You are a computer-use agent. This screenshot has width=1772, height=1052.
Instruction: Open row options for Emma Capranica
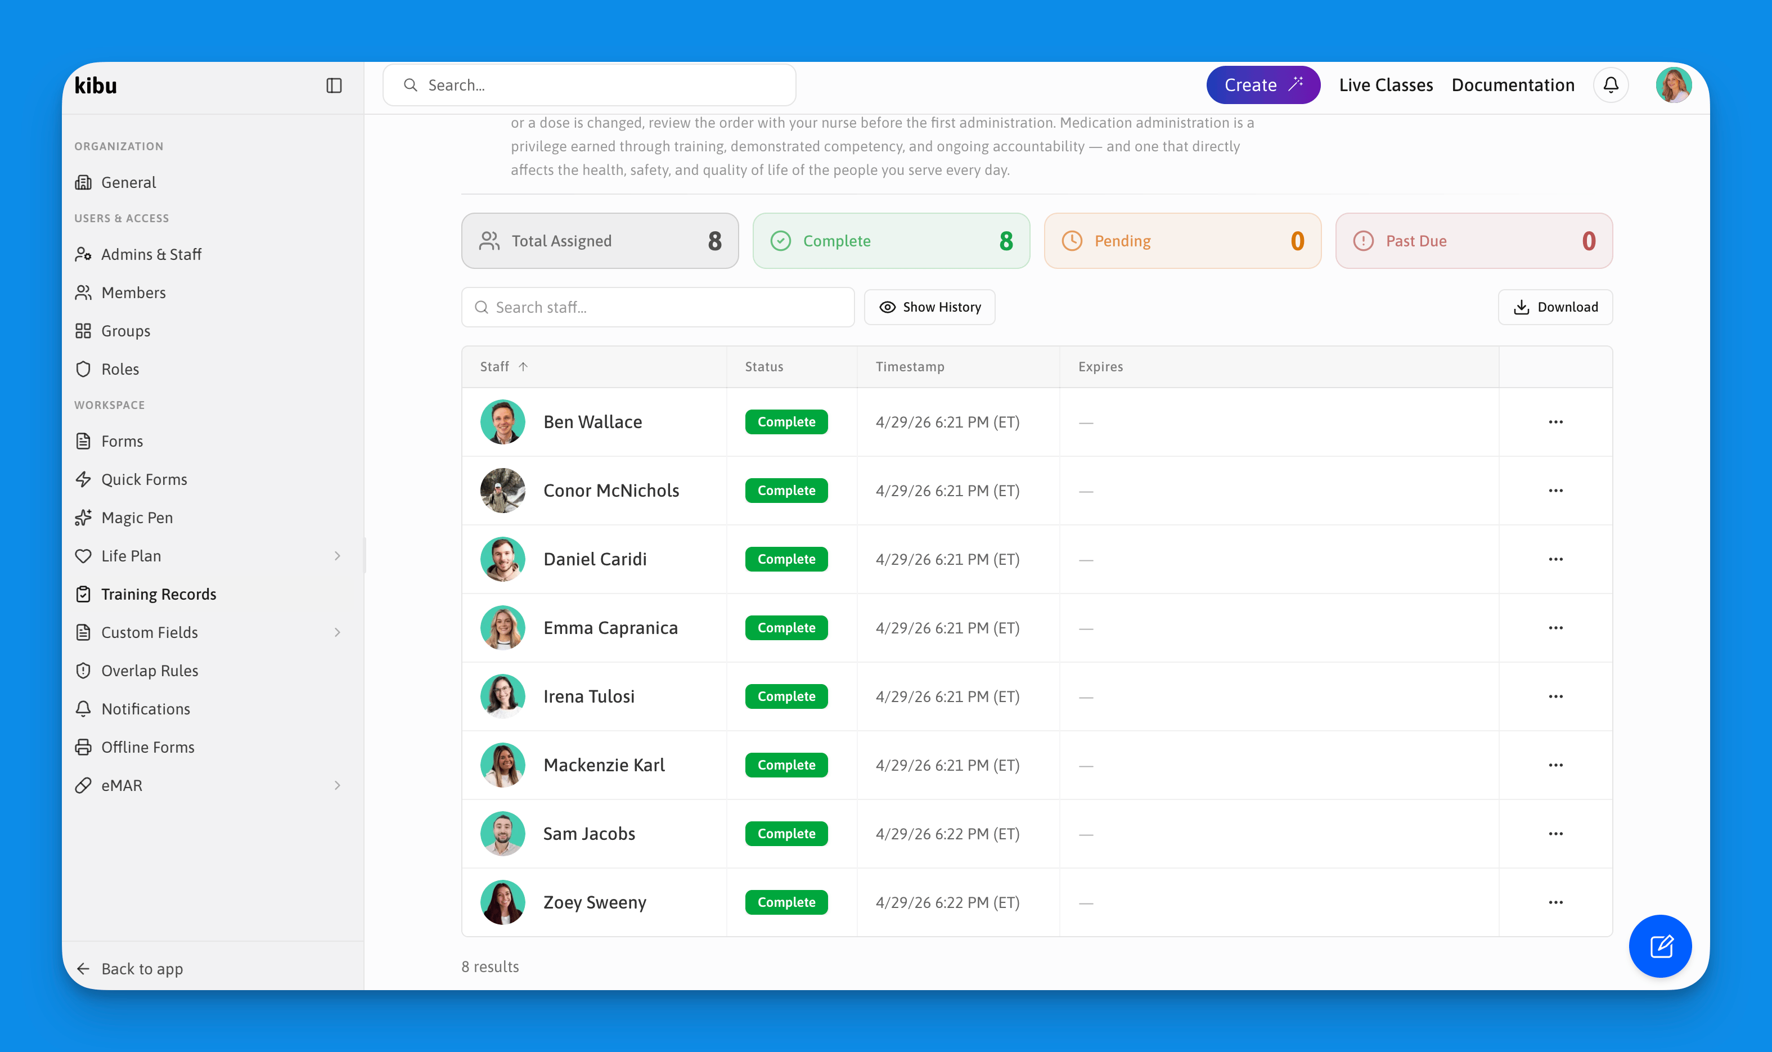pos(1555,628)
